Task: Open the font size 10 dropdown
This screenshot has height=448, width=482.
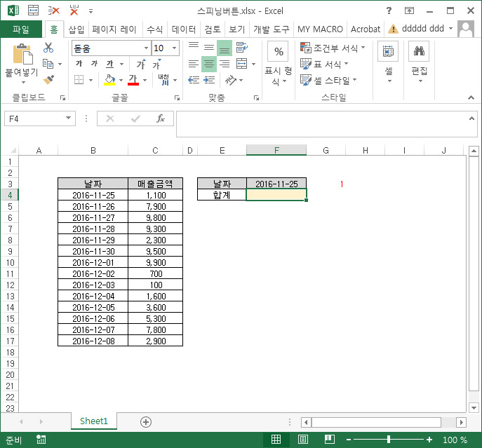Action: [x=174, y=48]
